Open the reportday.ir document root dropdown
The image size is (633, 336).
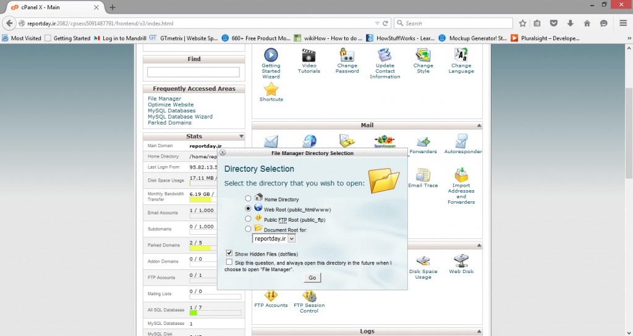[274, 238]
